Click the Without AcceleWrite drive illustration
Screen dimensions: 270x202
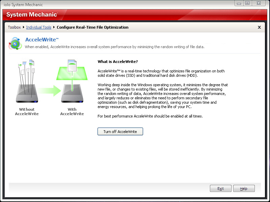(x=27, y=81)
